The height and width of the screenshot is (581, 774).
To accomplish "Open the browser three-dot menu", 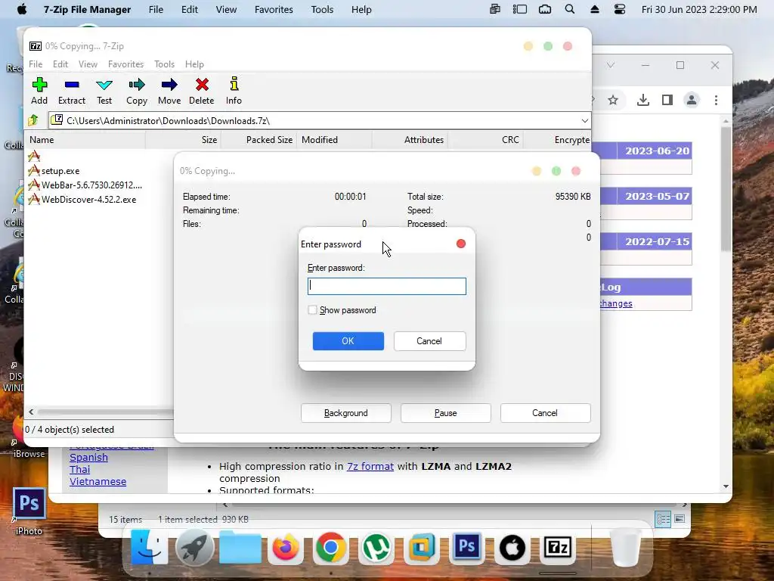I will pyautogui.click(x=716, y=101).
